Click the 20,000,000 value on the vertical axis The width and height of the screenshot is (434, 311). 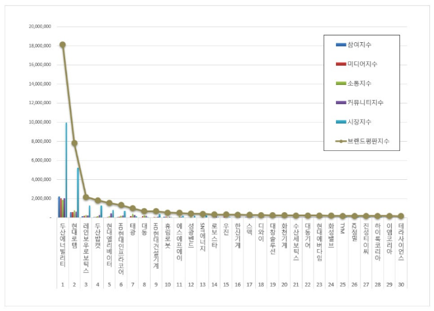[40, 27]
